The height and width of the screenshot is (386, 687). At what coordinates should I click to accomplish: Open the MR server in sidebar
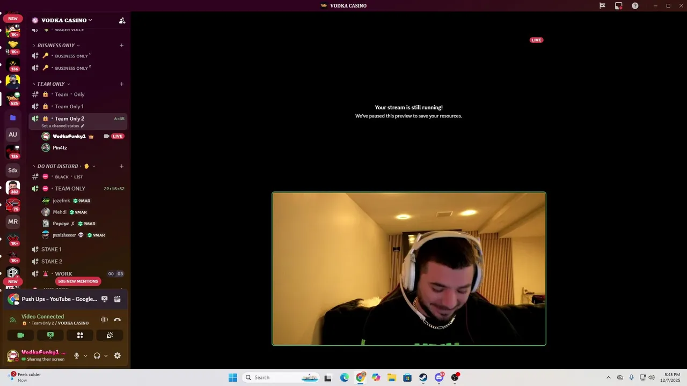coord(13,221)
